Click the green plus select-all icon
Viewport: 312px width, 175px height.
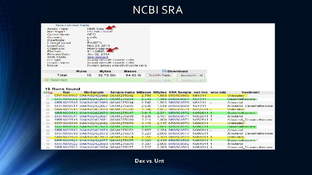click(45, 92)
